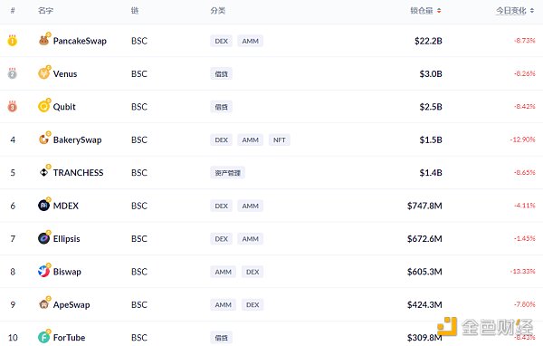This screenshot has width=543, height=346.
Task: Click the Qubit yellow logo icon
Action: (43, 107)
